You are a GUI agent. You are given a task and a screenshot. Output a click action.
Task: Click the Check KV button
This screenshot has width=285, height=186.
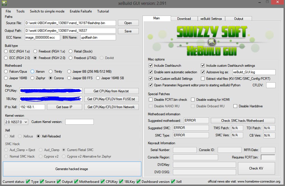(x=256, y=168)
